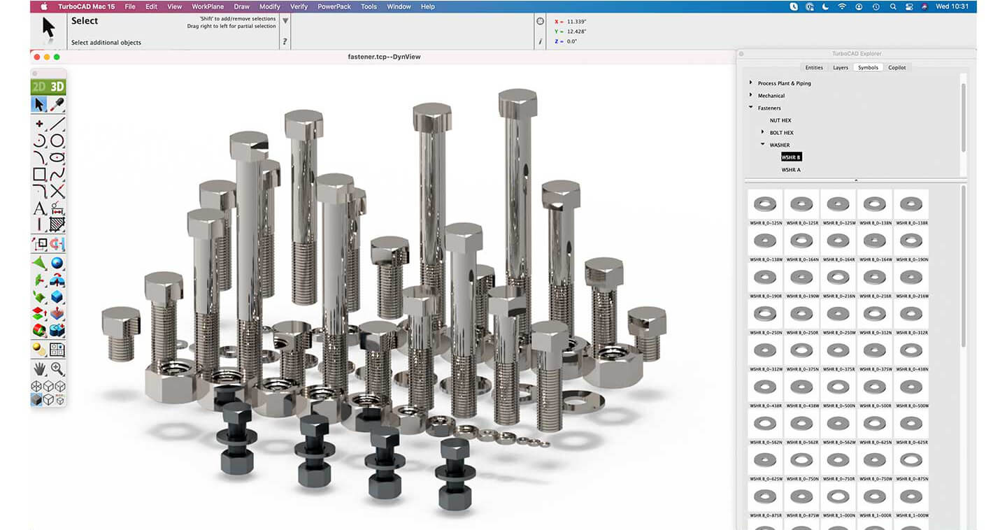Select the Pan hand tool

tap(39, 368)
